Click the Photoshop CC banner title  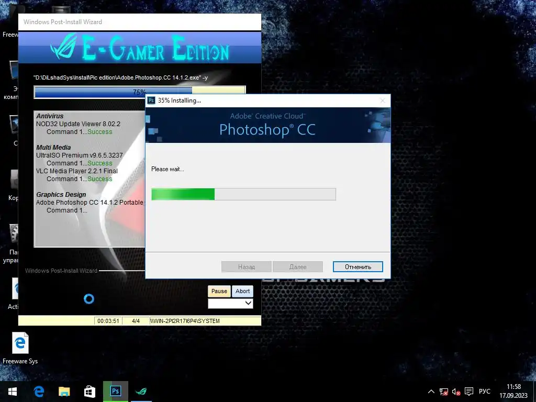tap(267, 130)
